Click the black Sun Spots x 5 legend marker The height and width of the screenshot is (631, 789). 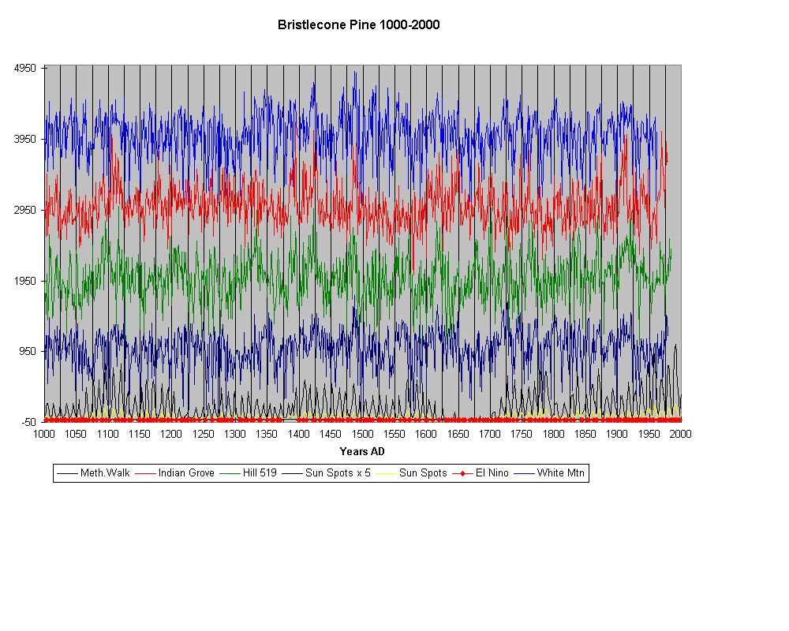pos(292,473)
